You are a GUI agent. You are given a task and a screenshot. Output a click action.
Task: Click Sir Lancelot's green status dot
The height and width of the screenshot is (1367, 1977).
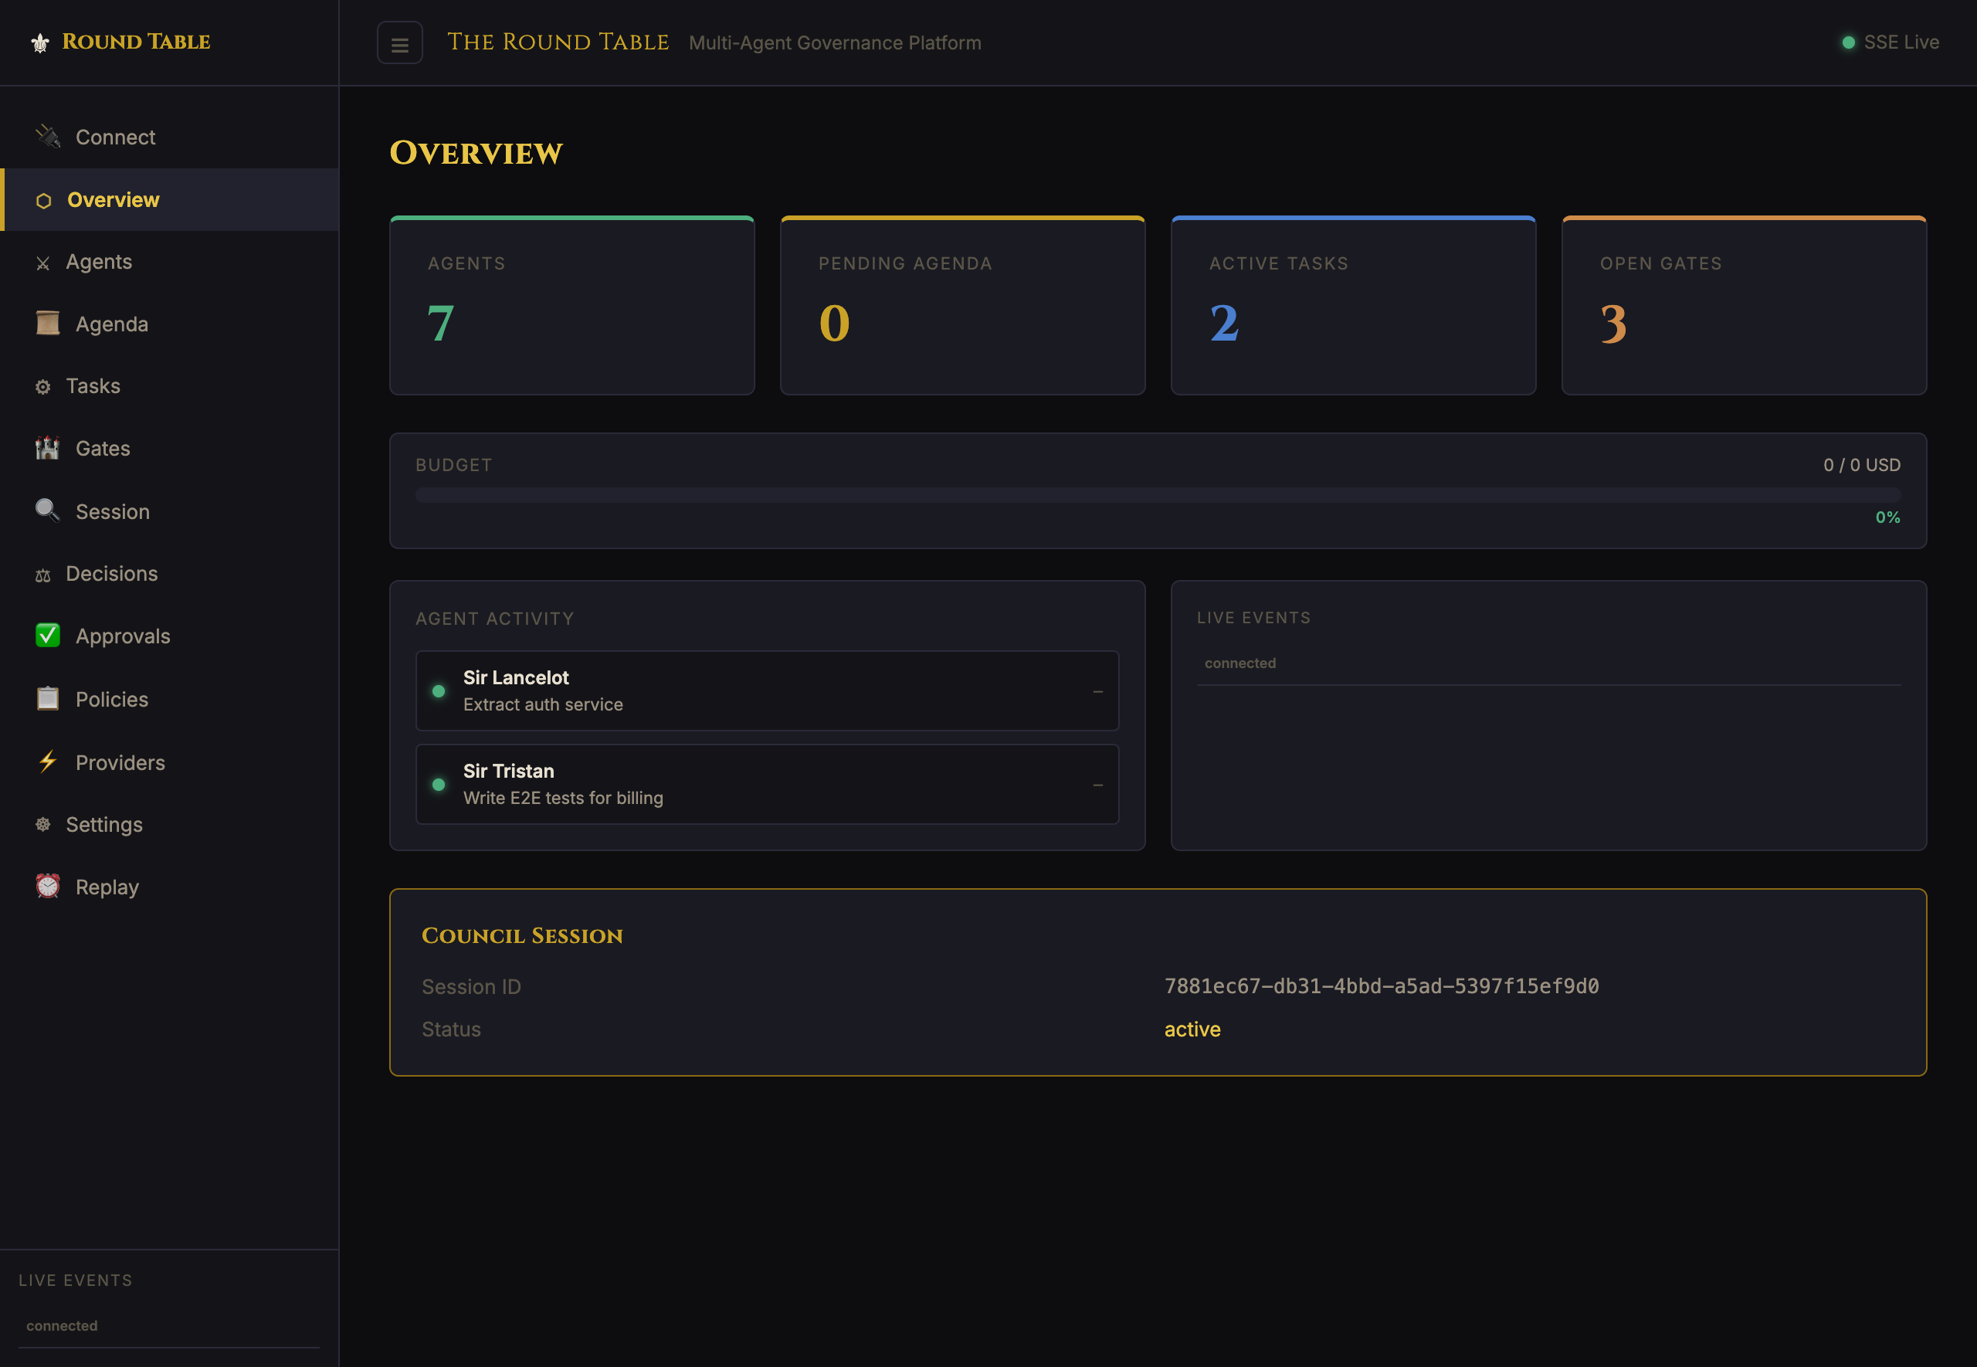tap(439, 691)
